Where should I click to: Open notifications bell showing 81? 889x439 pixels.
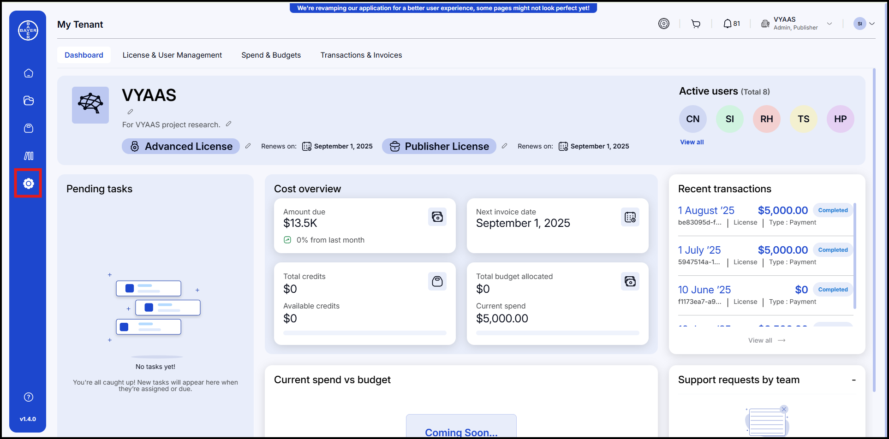coord(732,24)
